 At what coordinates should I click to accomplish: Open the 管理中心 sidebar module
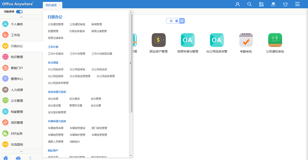tap(21, 79)
